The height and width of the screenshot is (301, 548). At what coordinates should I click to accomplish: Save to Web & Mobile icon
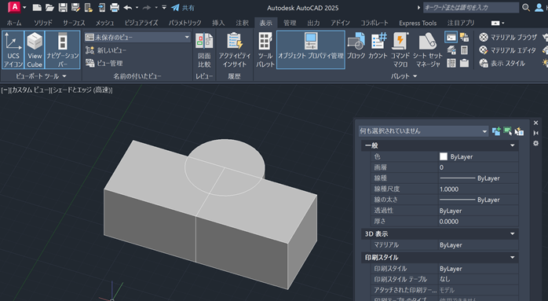[101, 7]
